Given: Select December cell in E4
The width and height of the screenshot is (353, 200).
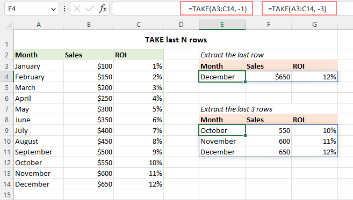Looking at the screenshot, I should point(222,77).
